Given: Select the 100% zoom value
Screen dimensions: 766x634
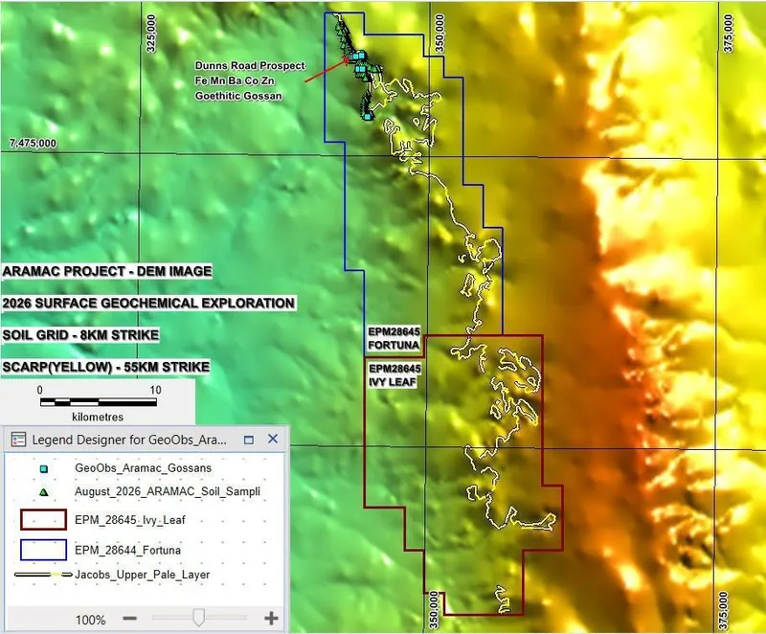Looking at the screenshot, I should click(90, 620).
